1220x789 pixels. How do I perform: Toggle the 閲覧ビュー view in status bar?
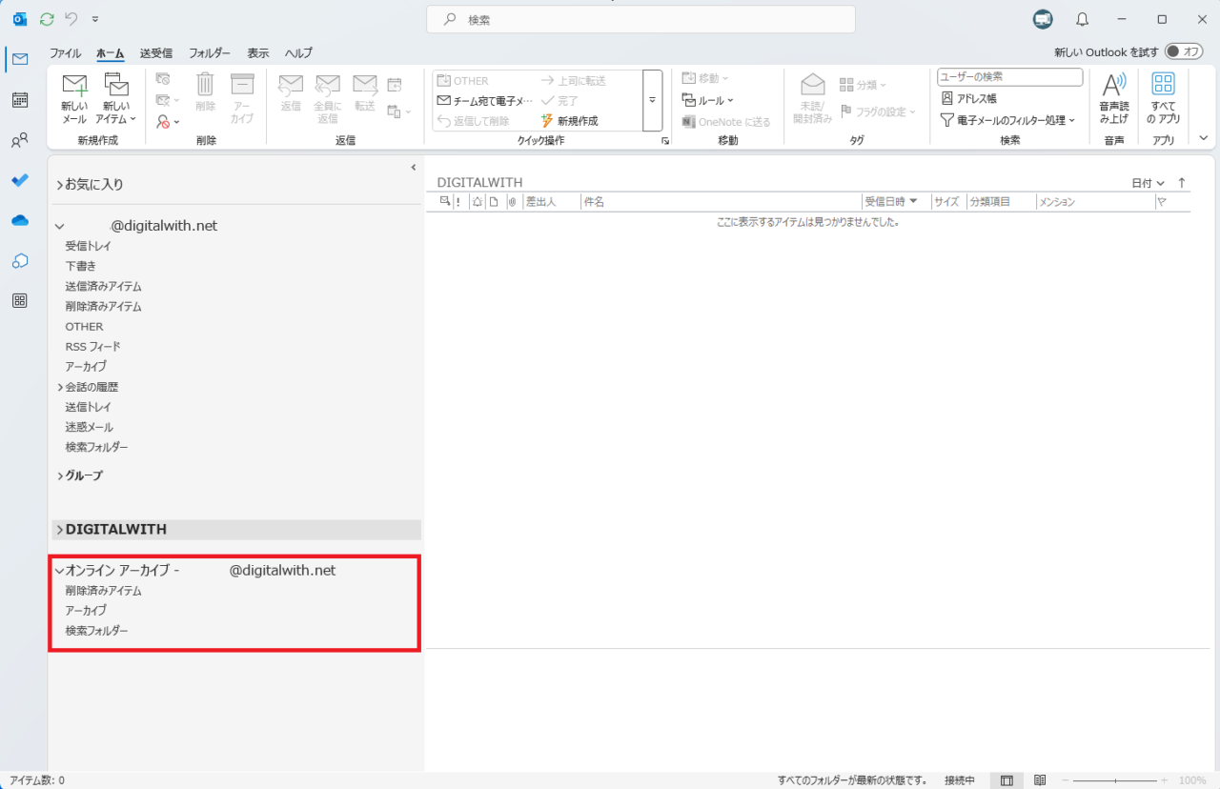pos(1041,779)
